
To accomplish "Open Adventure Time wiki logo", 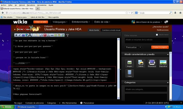I will (x=28, y=28).
